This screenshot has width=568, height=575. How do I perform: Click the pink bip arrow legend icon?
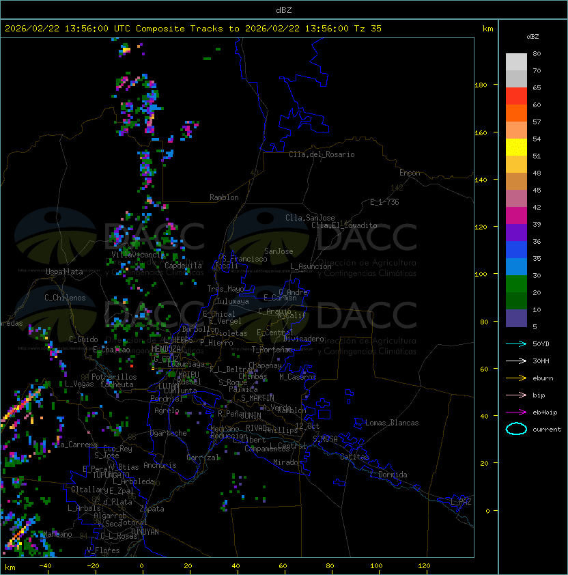tap(516, 395)
